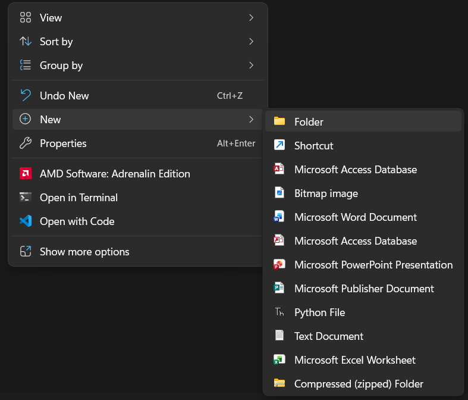Click the red AMD Software icon
Image resolution: width=468 pixels, height=400 pixels.
click(x=26, y=174)
